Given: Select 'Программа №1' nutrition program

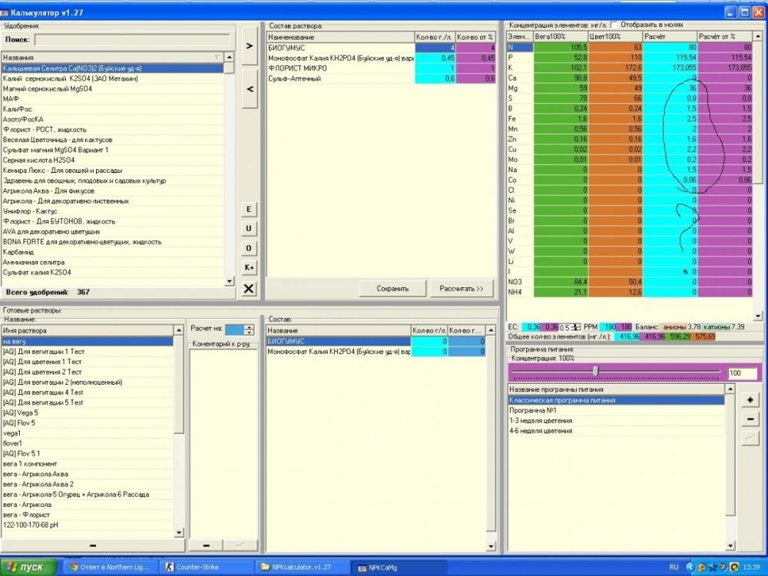Looking at the screenshot, I should [616, 410].
